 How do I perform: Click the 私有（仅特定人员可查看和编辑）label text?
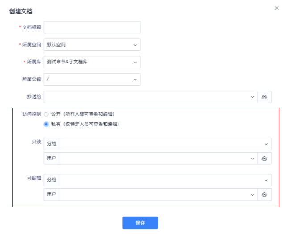85,124
